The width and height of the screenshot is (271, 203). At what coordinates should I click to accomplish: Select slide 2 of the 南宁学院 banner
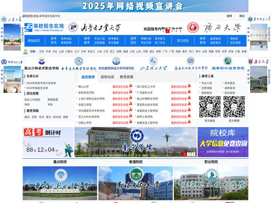[189, 155]
